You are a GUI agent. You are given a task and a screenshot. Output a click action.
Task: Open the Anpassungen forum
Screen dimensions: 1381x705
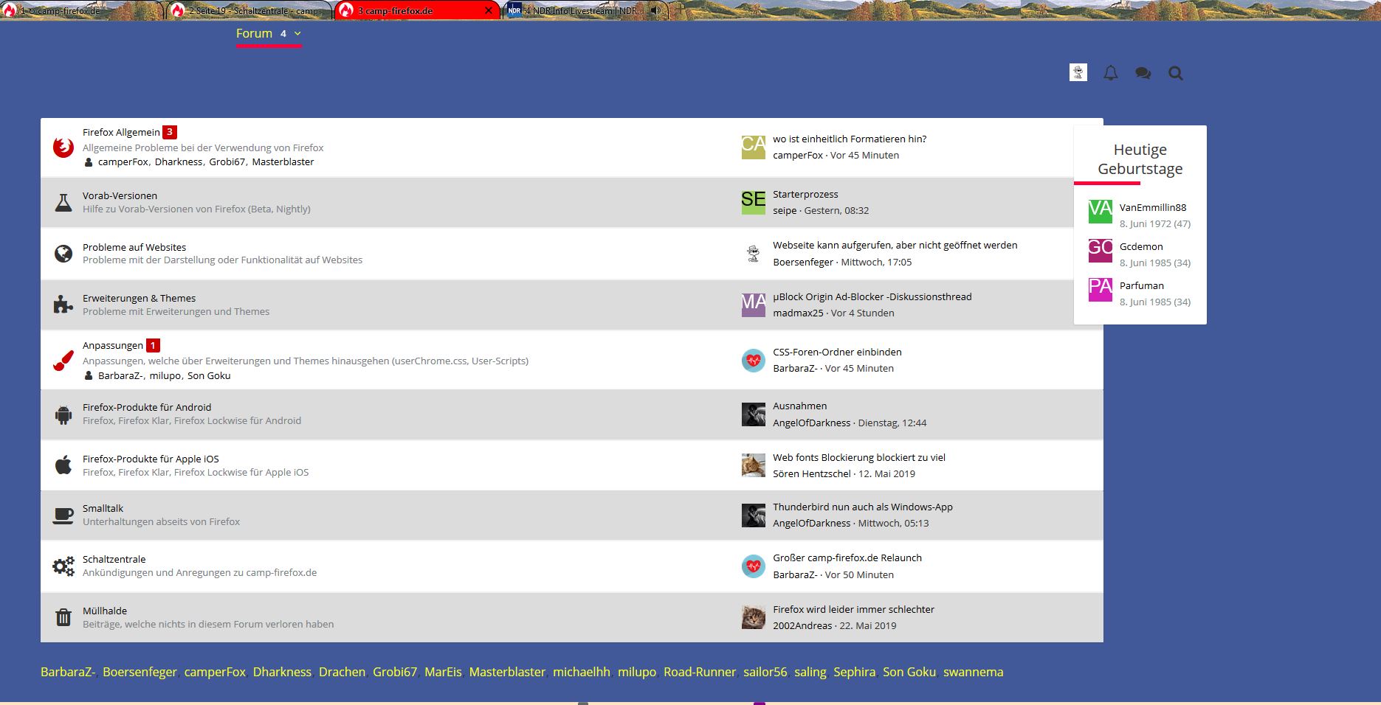(113, 345)
